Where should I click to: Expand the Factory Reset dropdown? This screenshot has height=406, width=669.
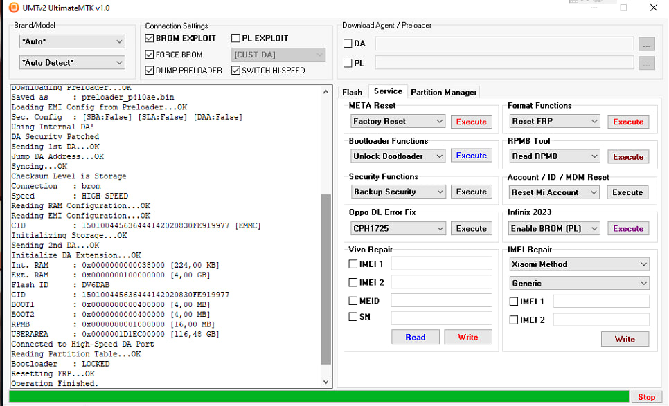click(398, 122)
